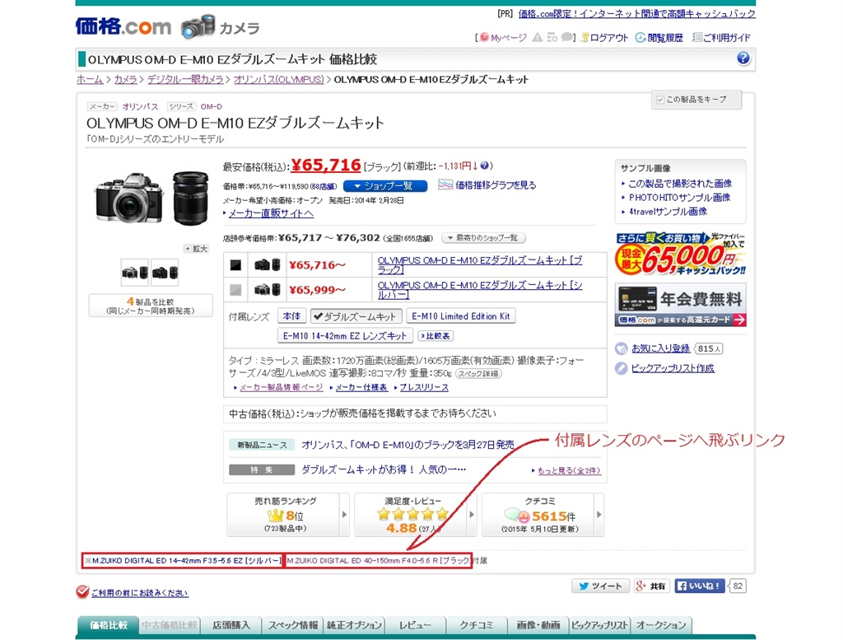Image resolution: width=843 pixels, height=640 pixels.
Task: Click E-M10 14-42mm EZ レンズキット button
Action: (x=345, y=336)
